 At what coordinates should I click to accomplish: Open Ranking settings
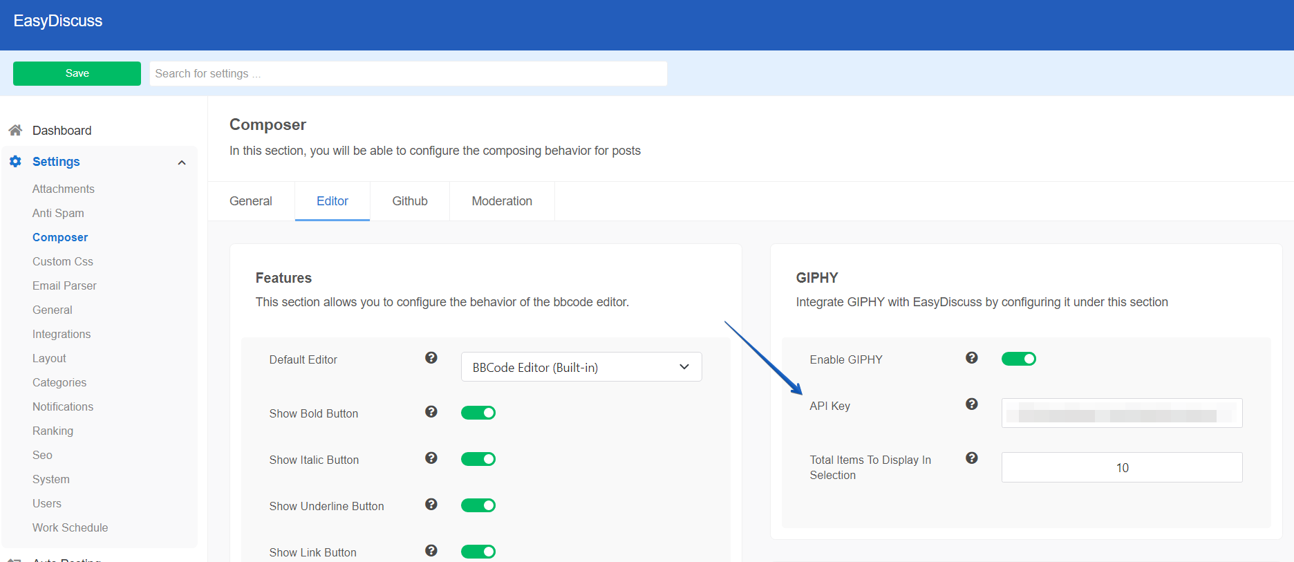click(53, 431)
